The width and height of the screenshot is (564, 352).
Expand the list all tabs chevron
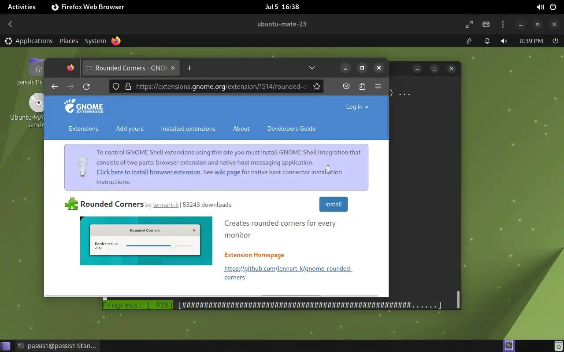(x=312, y=68)
